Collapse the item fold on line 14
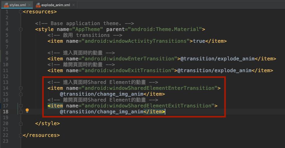 tap(21, 88)
